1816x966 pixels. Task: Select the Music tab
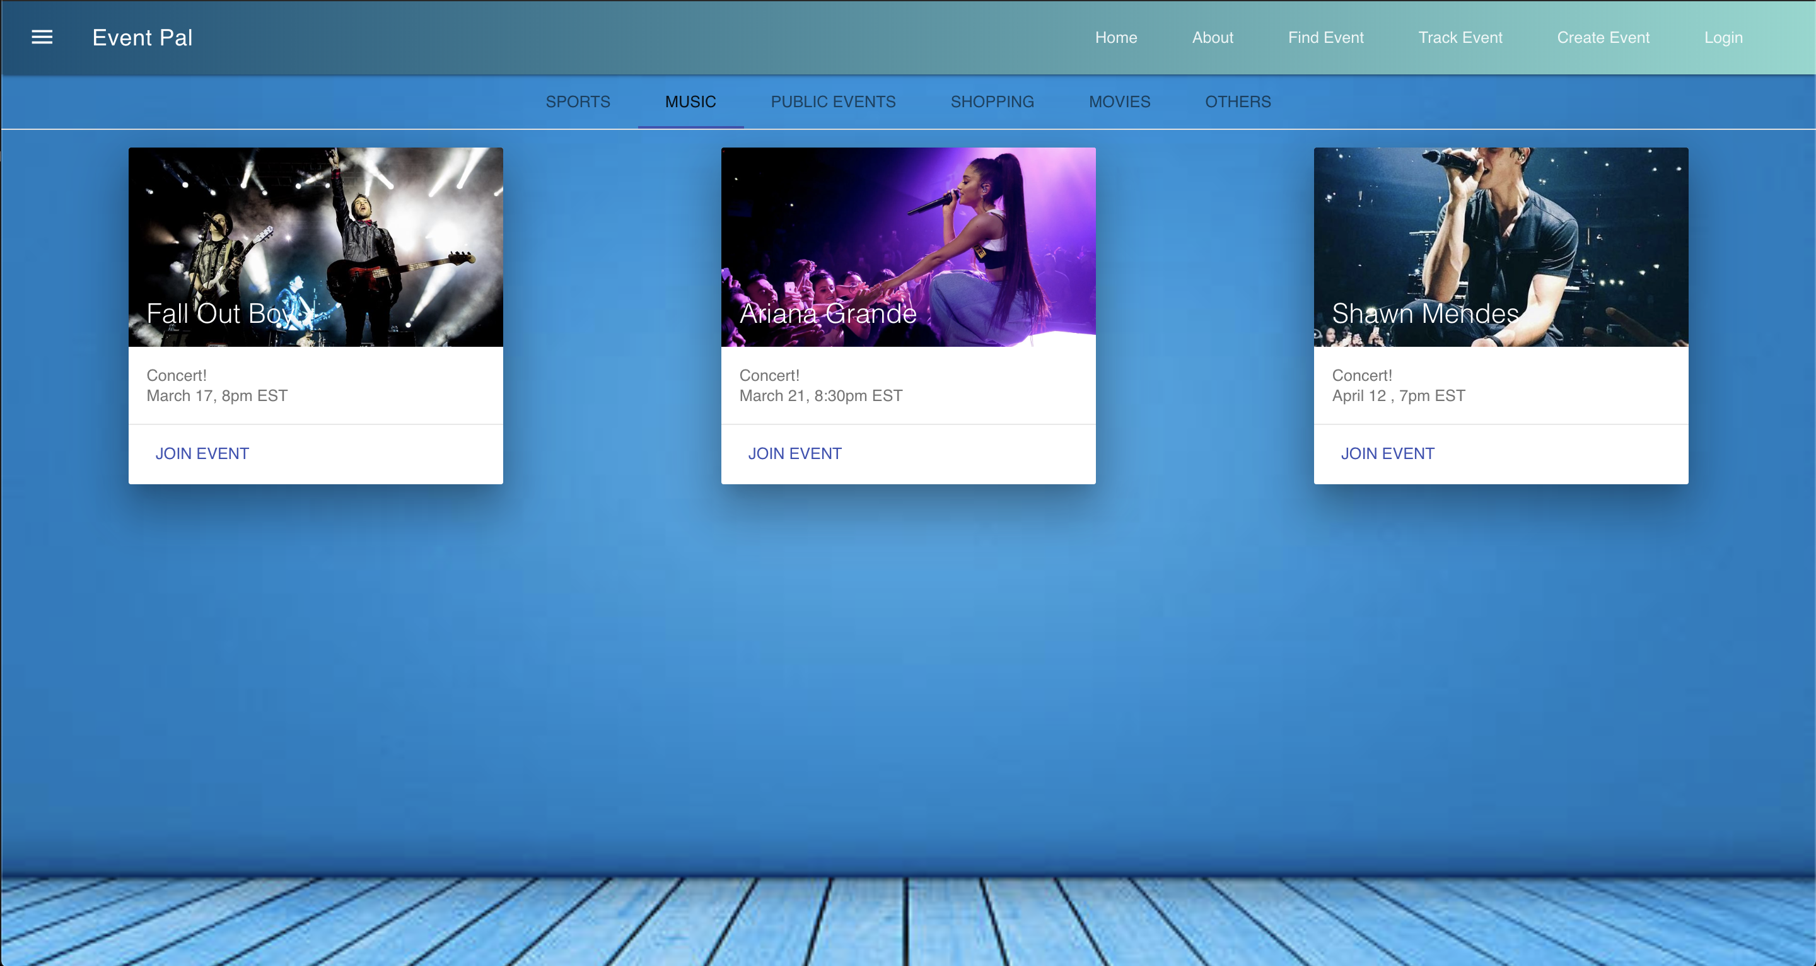pos(690,102)
